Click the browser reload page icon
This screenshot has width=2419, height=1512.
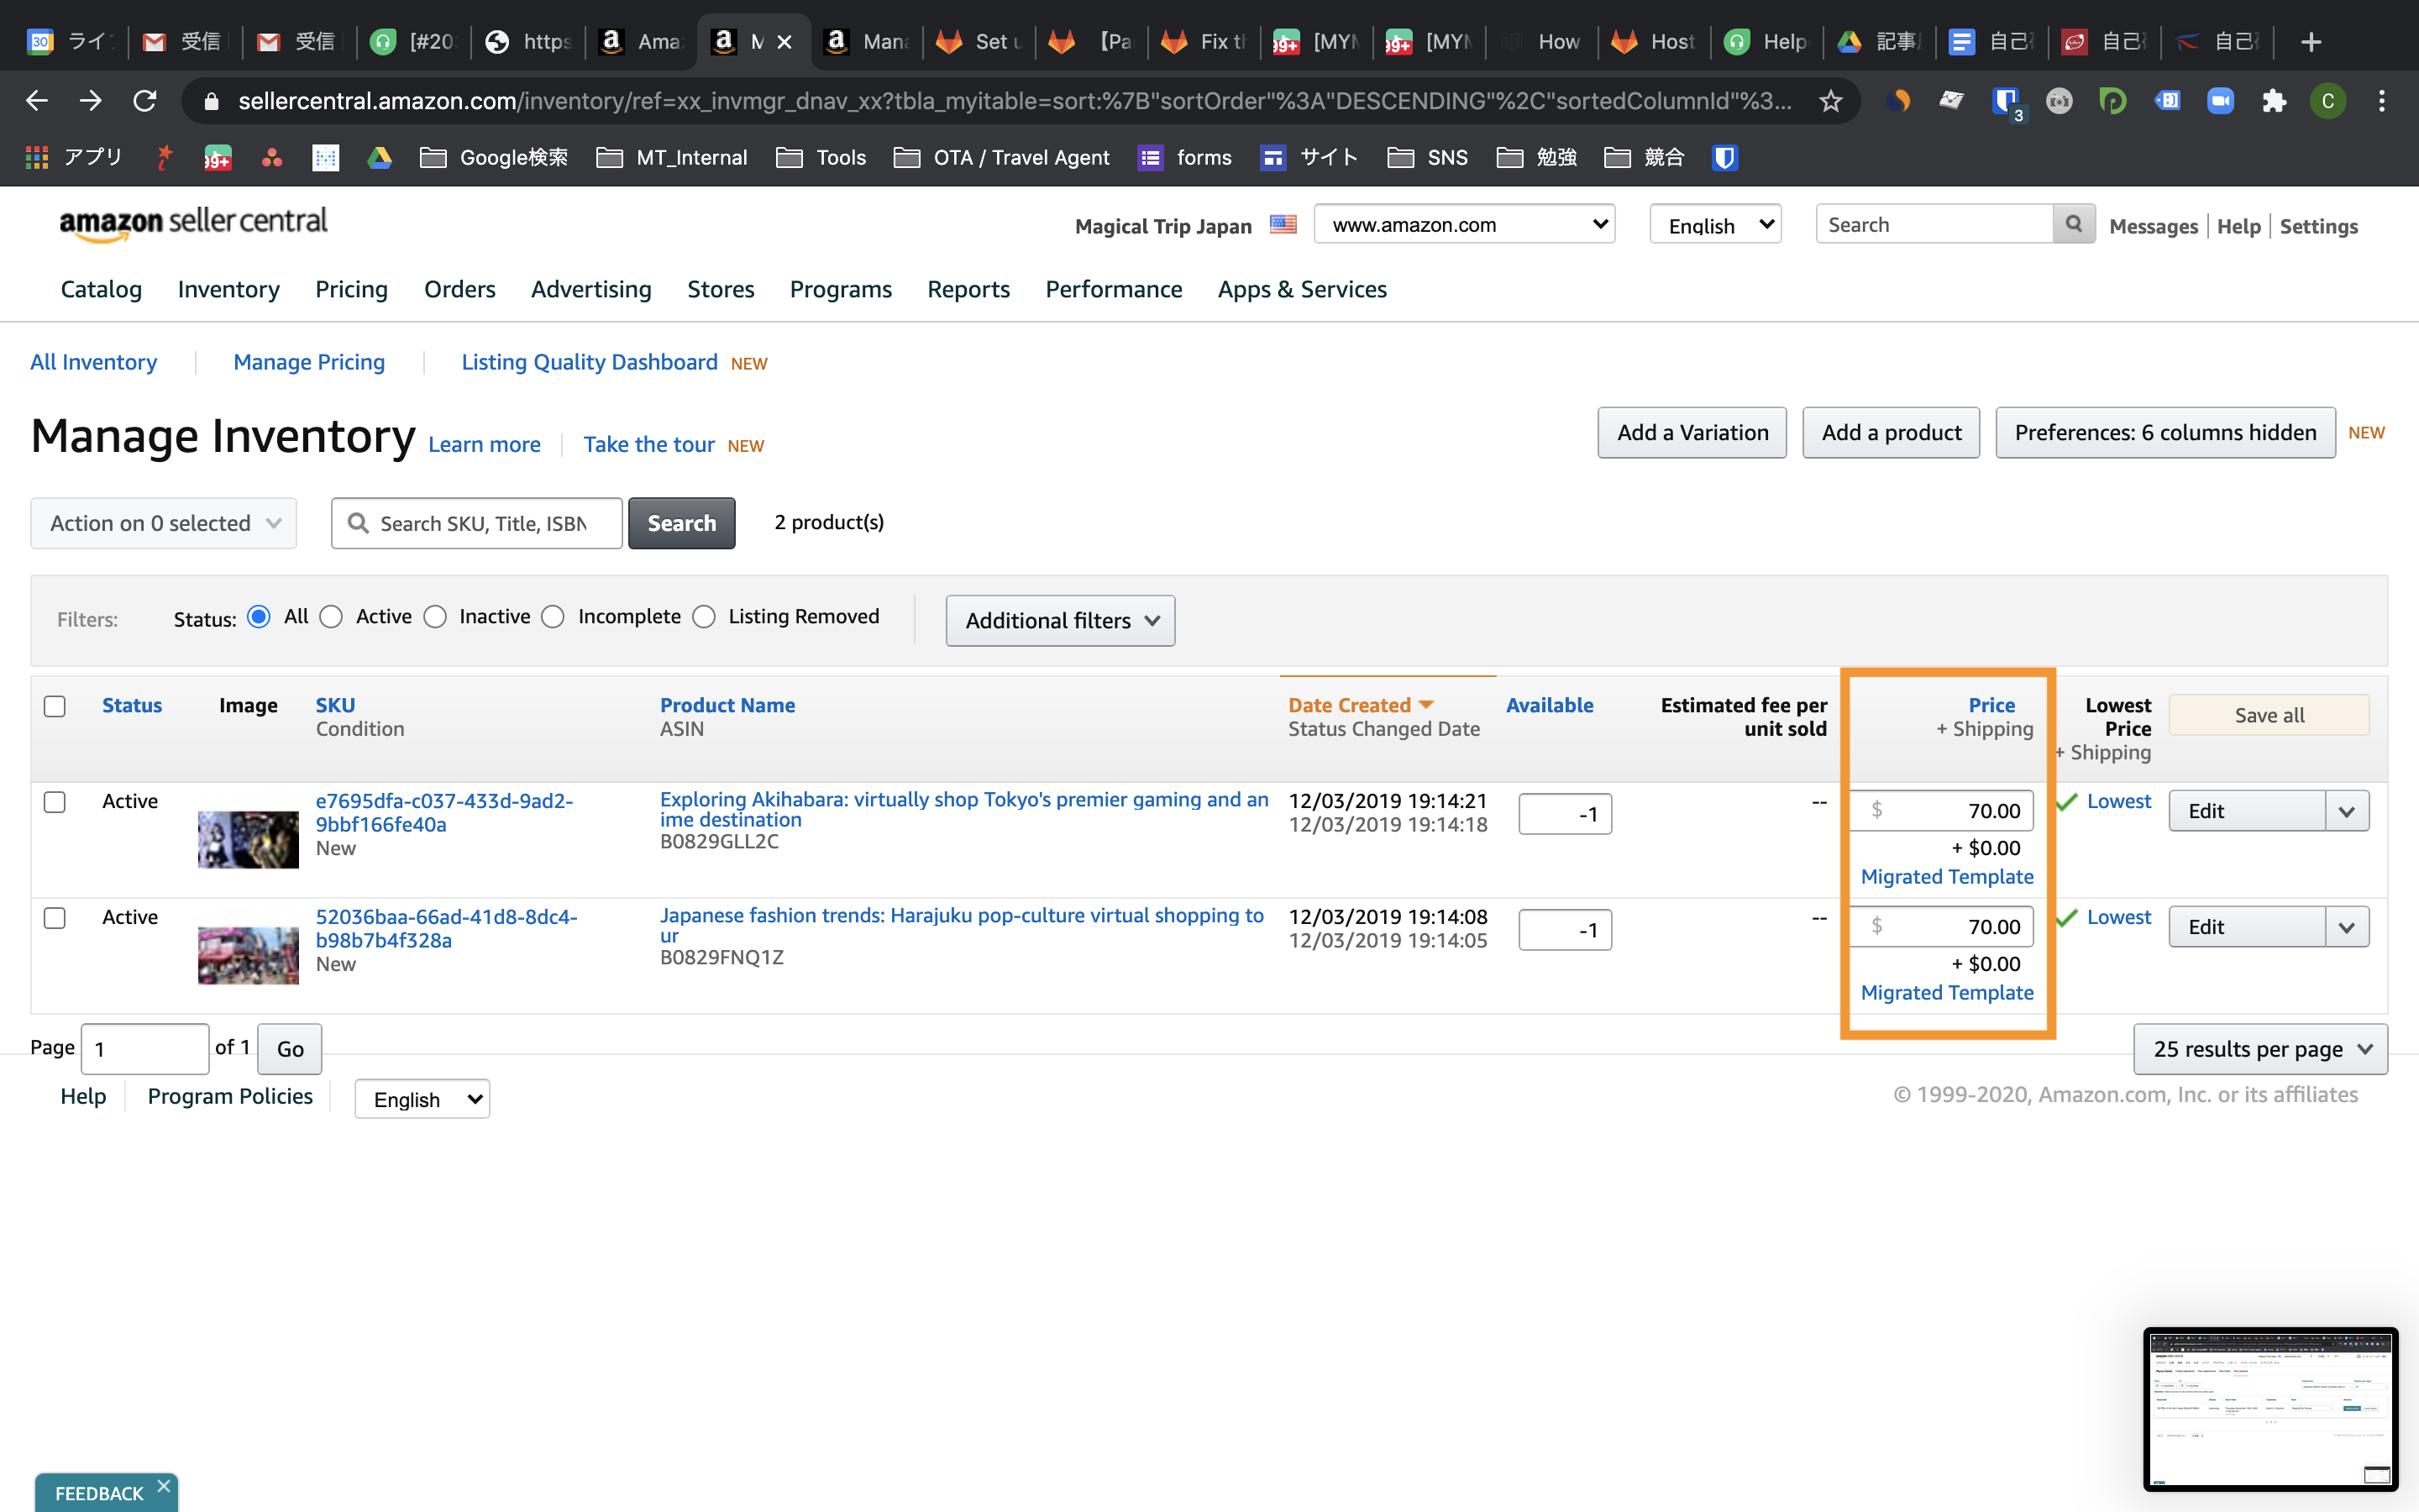pyautogui.click(x=145, y=101)
